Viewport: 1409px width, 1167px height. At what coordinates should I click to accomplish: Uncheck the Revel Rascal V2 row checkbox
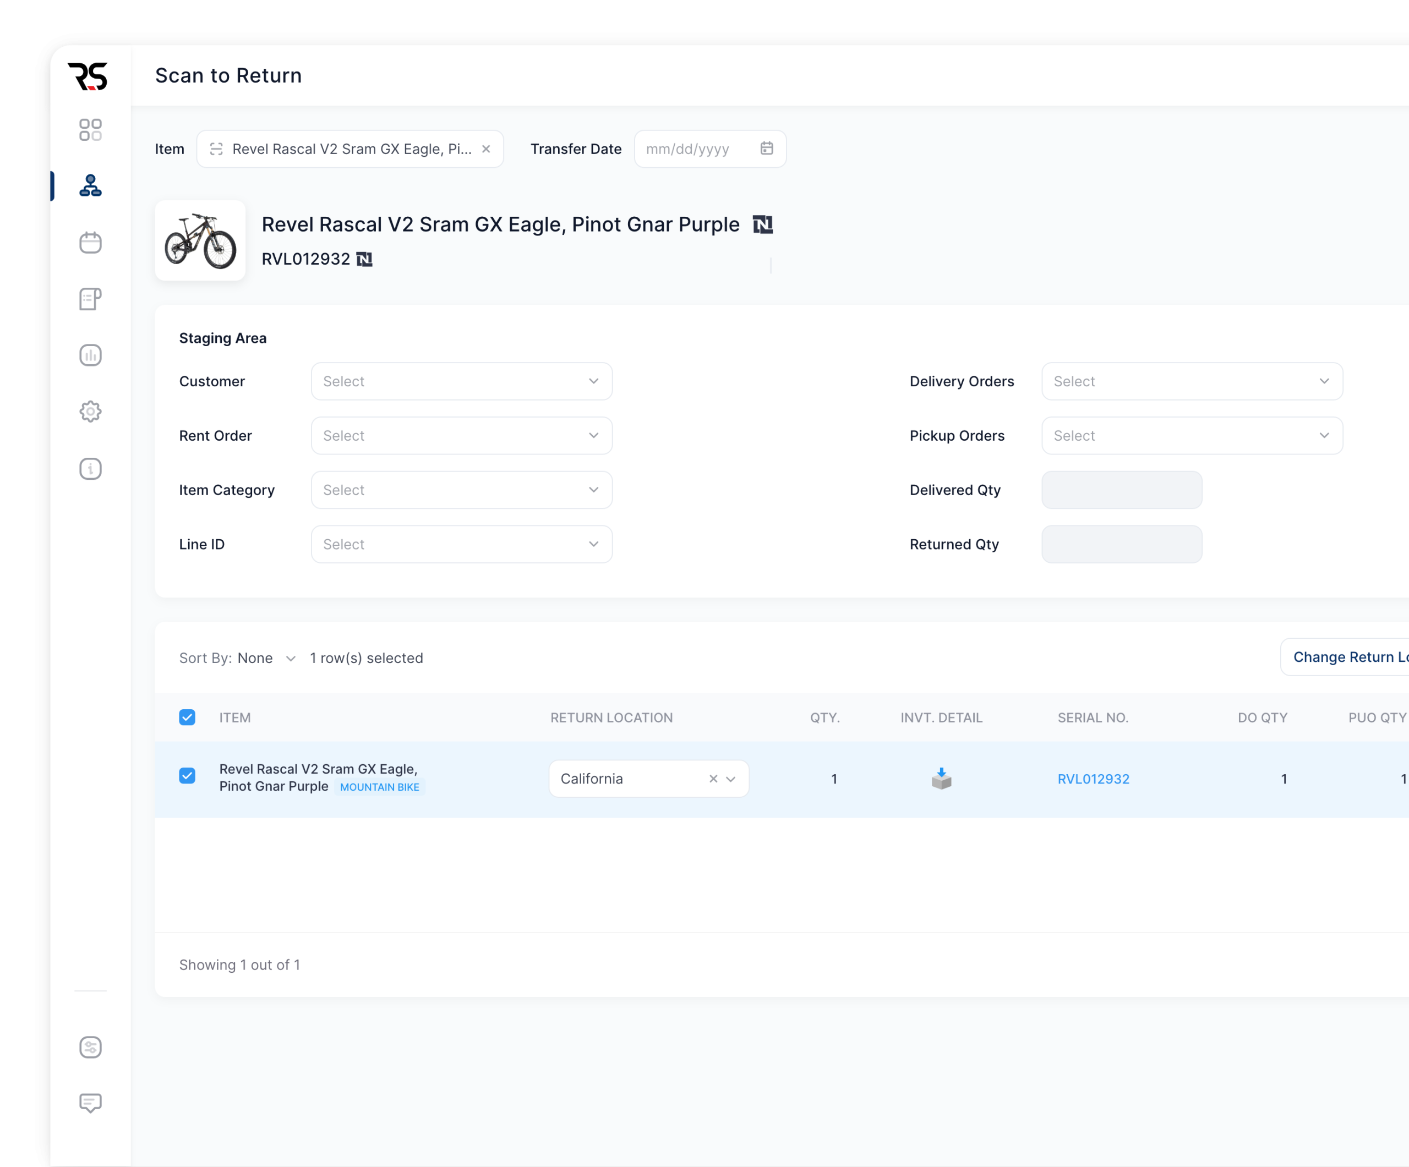pos(187,775)
